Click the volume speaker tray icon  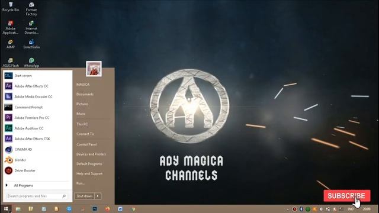pos(321,209)
